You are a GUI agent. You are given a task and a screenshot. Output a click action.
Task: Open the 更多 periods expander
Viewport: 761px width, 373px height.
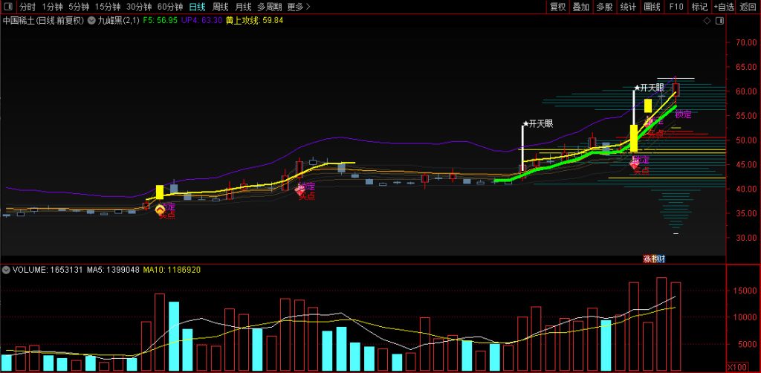click(x=299, y=7)
